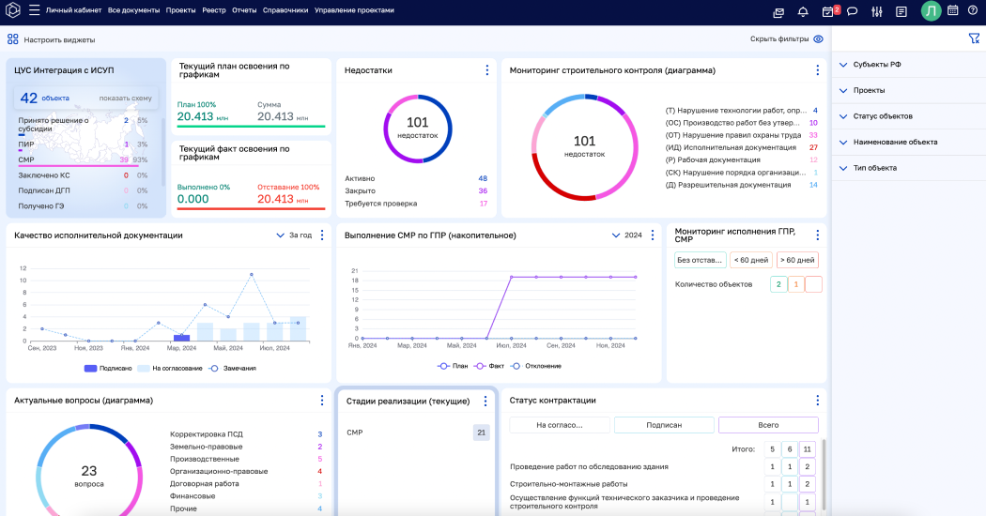The height and width of the screenshot is (516, 986).
Task: Click the СМР progress bar in ЦУС widget
Action: click(x=79, y=166)
